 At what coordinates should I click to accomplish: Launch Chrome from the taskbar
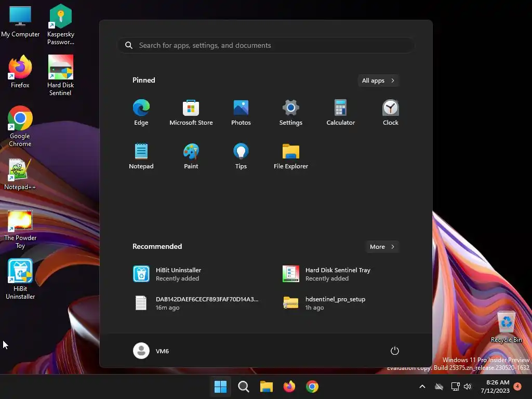point(312,387)
